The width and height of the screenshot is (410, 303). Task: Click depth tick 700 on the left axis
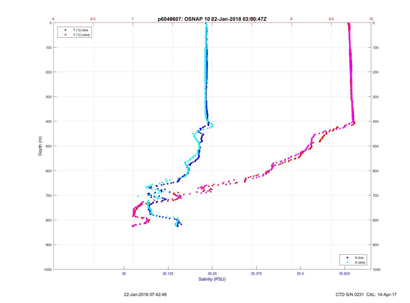click(48, 195)
